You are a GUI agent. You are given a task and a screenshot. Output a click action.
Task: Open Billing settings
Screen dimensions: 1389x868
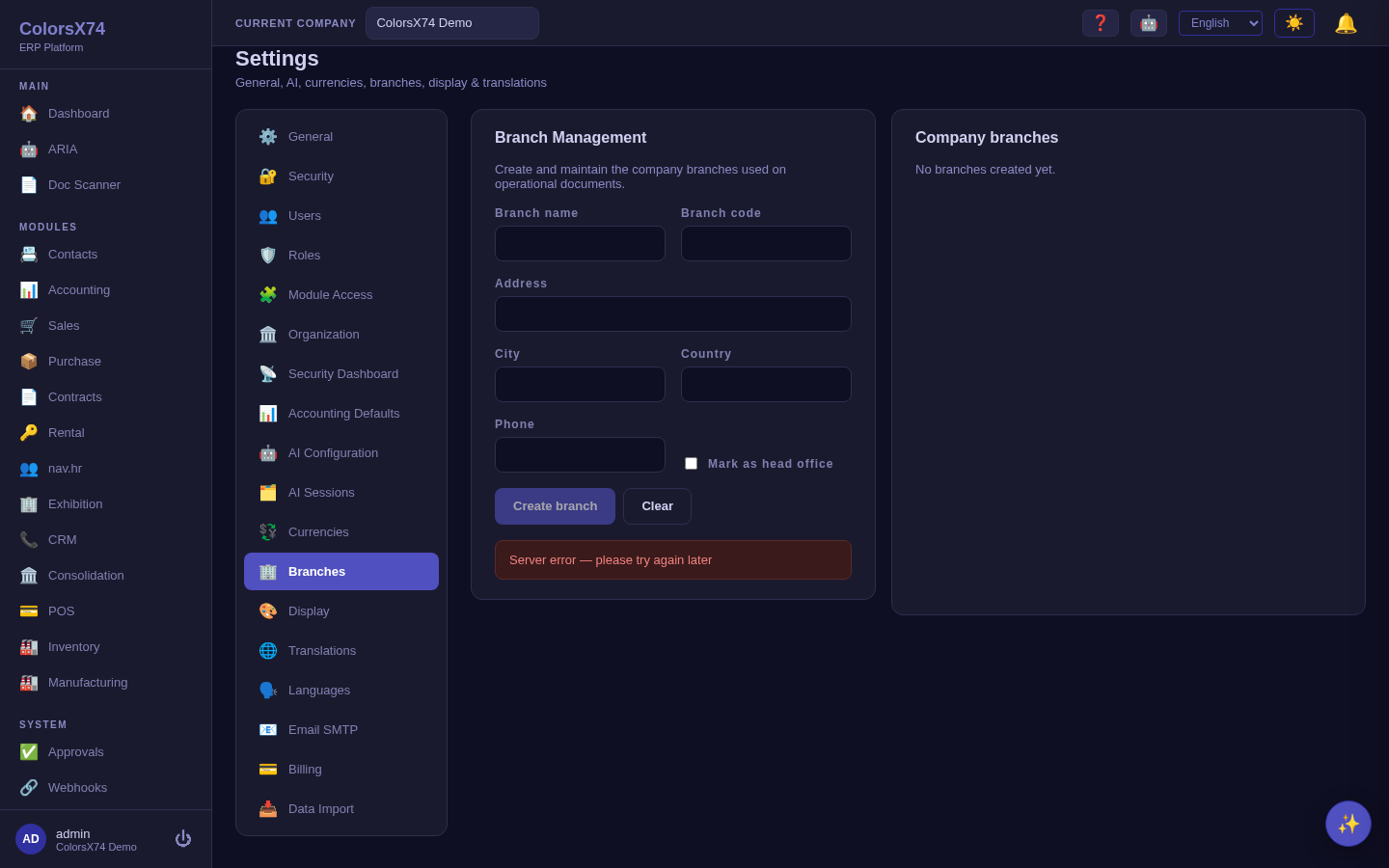coord(341,770)
